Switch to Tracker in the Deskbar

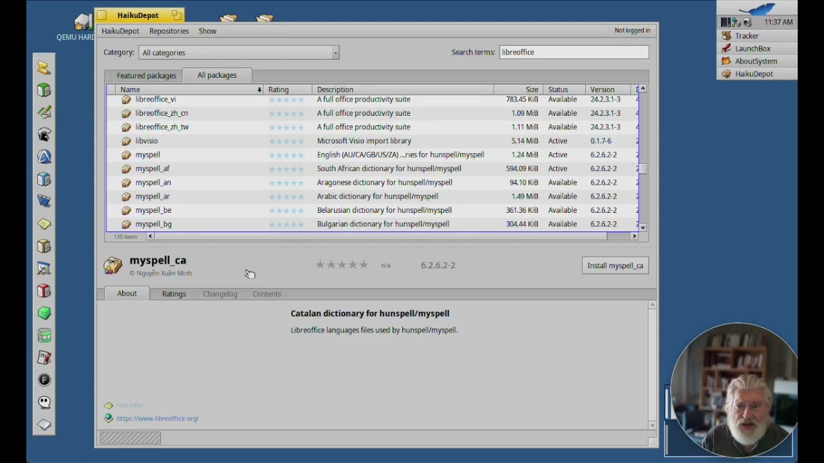(757, 36)
